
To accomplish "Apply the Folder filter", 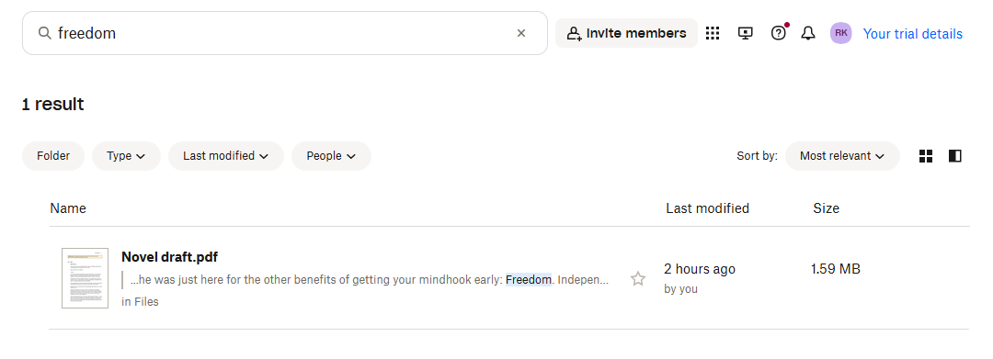I will click(53, 156).
